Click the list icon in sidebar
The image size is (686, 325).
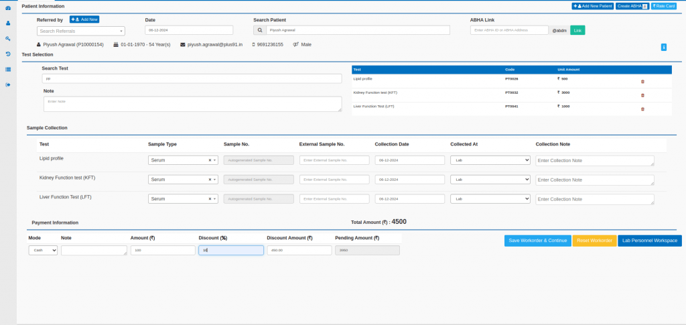(8, 69)
